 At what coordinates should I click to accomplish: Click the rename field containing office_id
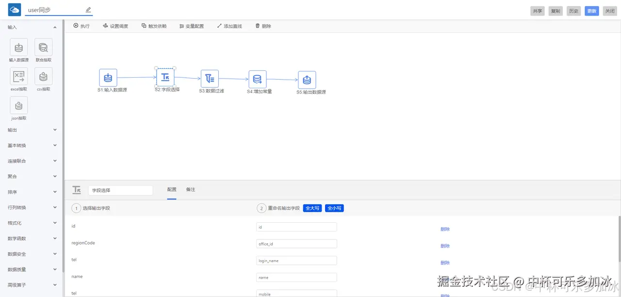[296, 244]
